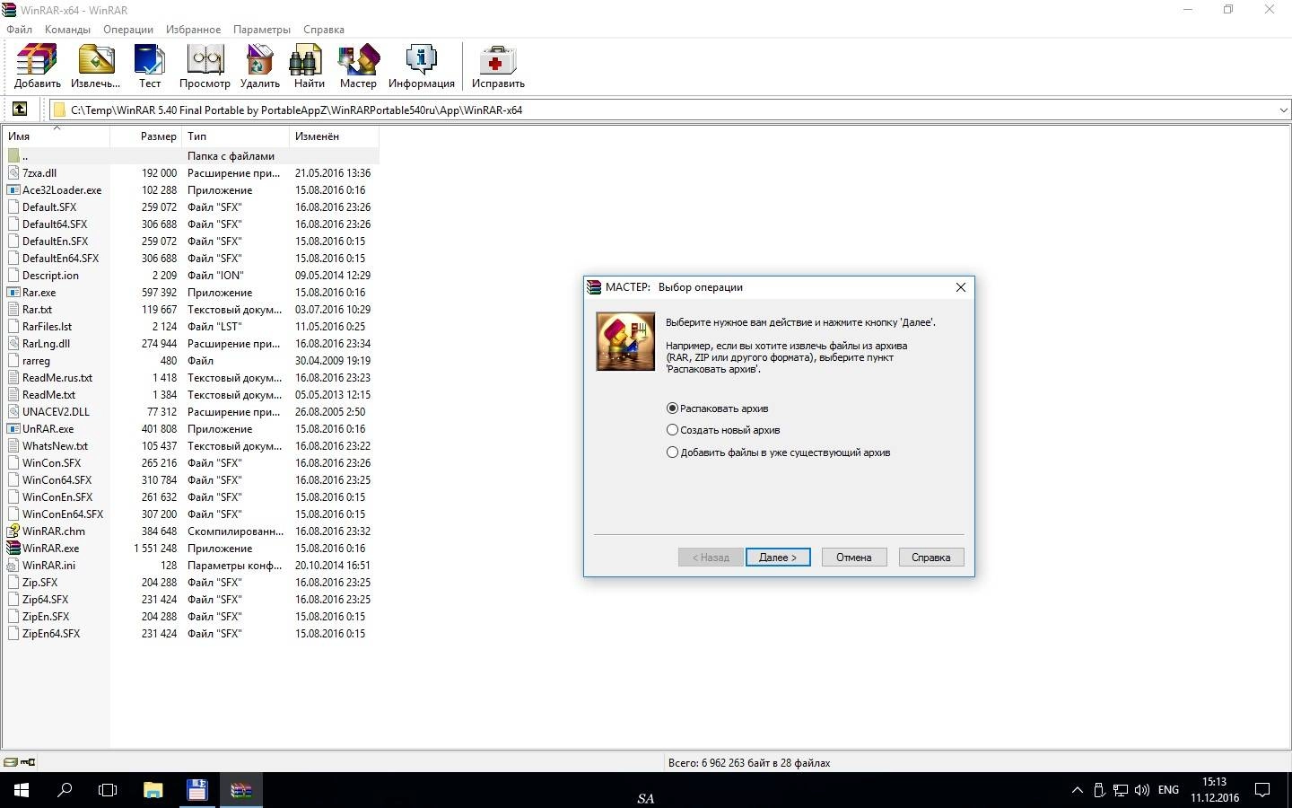
Task: Show hidden system tray icons
Action: coord(1077,790)
